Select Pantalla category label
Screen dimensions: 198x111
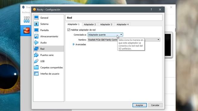[45, 30]
